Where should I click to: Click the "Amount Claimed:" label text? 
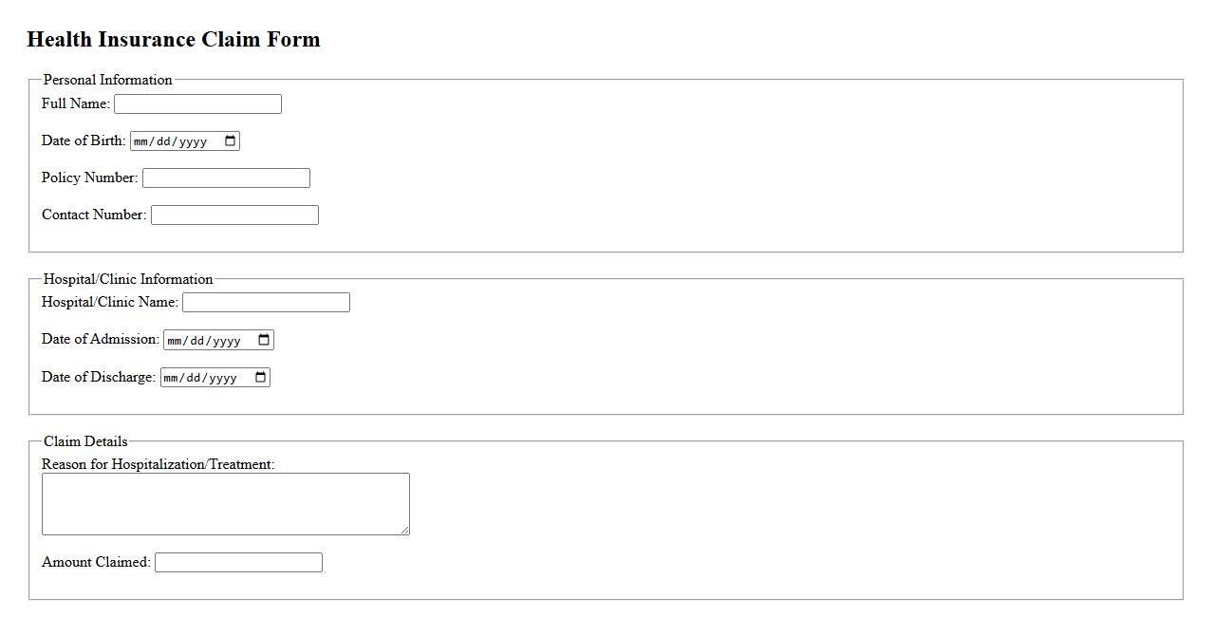click(x=96, y=562)
